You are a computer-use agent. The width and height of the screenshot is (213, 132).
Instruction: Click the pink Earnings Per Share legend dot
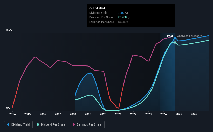pyautogui.click(x=74, y=124)
